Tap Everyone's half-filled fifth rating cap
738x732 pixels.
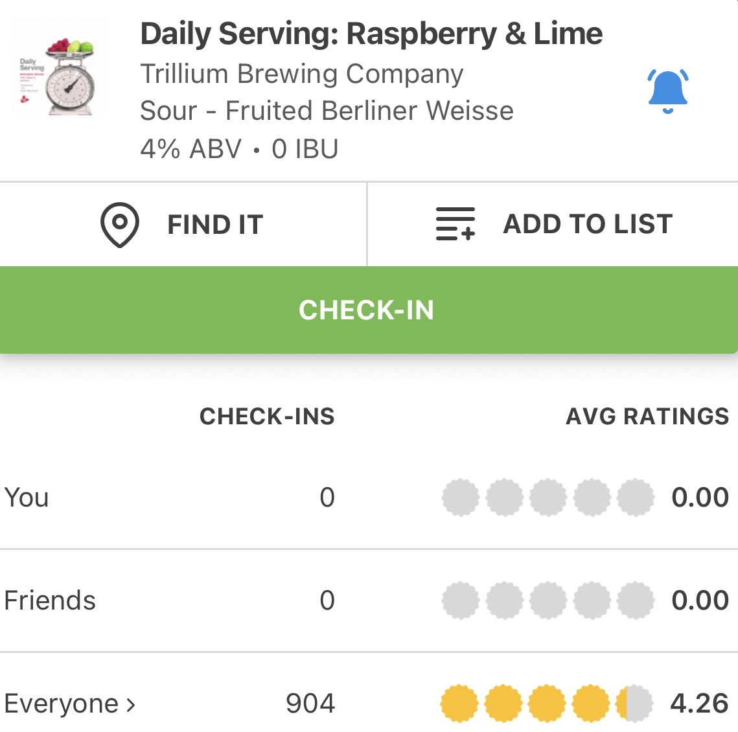[x=634, y=703]
